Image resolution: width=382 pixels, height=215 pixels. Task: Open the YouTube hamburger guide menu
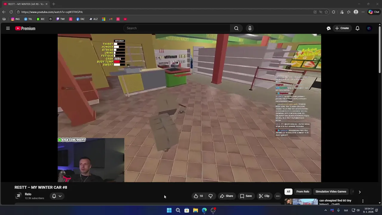[8, 28]
